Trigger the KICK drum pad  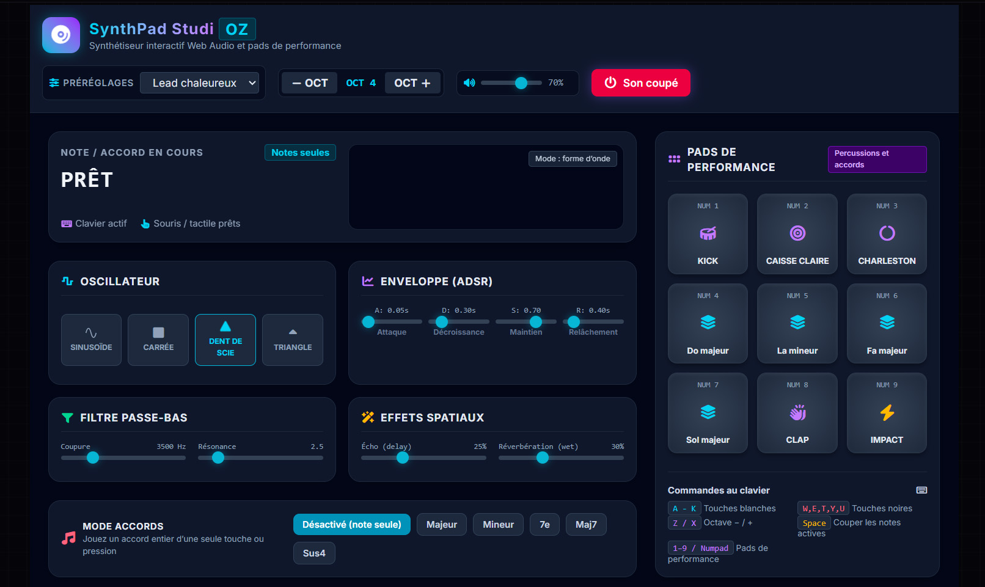(708, 234)
